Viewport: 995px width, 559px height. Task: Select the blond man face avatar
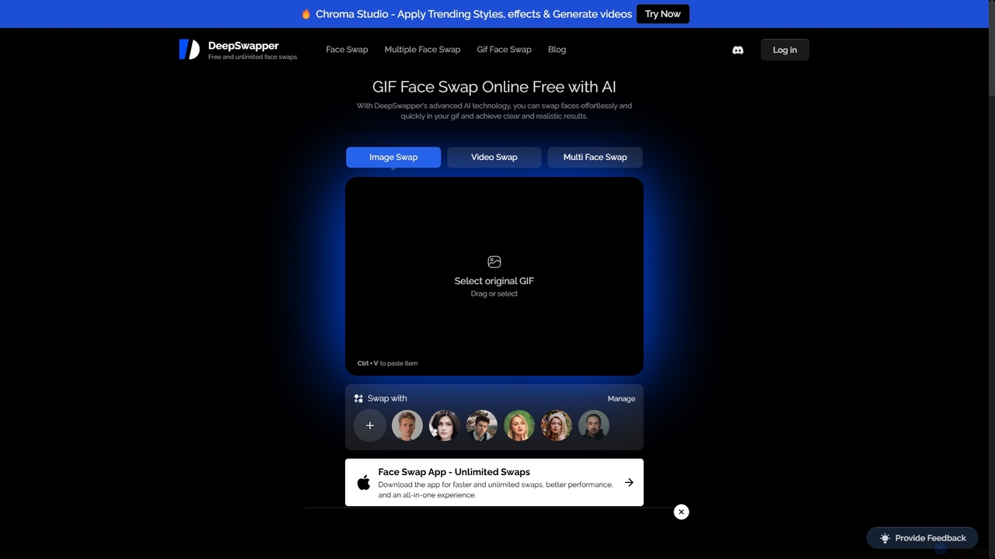click(x=407, y=425)
